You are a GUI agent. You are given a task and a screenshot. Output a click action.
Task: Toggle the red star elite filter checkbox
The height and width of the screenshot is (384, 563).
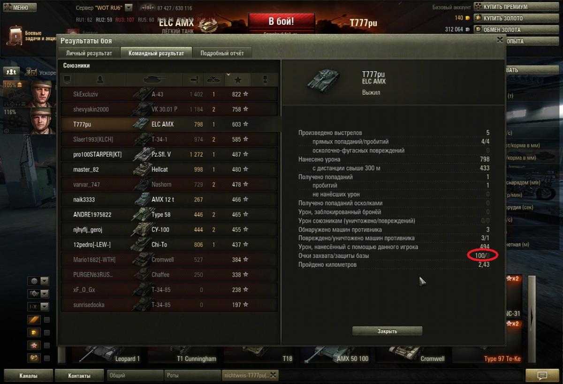point(47,346)
